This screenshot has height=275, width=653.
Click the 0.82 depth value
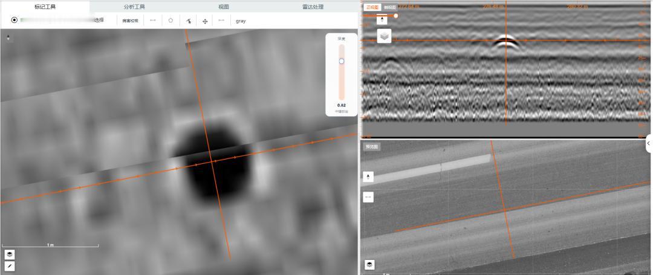[342, 105]
